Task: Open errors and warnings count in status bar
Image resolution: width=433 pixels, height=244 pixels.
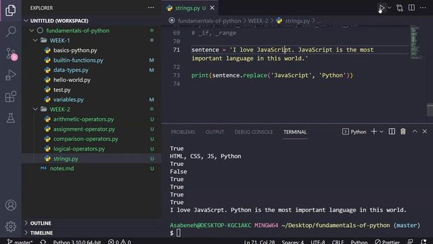Action: (119, 241)
